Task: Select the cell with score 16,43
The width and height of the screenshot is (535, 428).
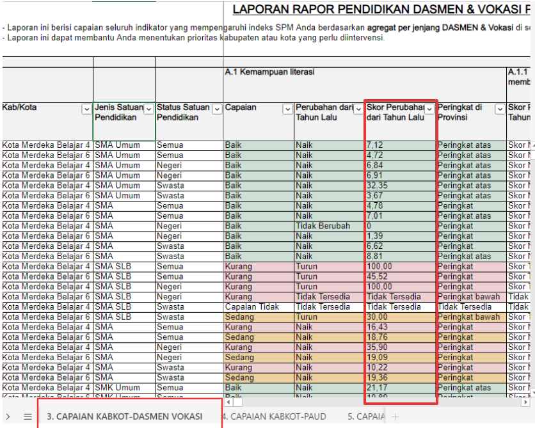Action: click(x=401, y=328)
